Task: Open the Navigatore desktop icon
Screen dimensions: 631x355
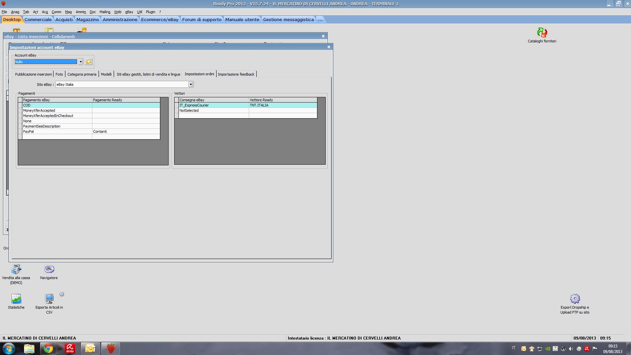Action: (x=49, y=270)
